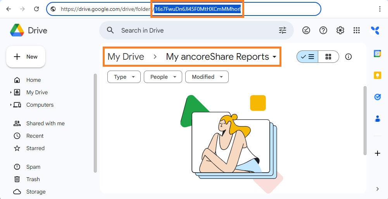Open Trash
The image size is (388, 199).
[x=33, y=179]
